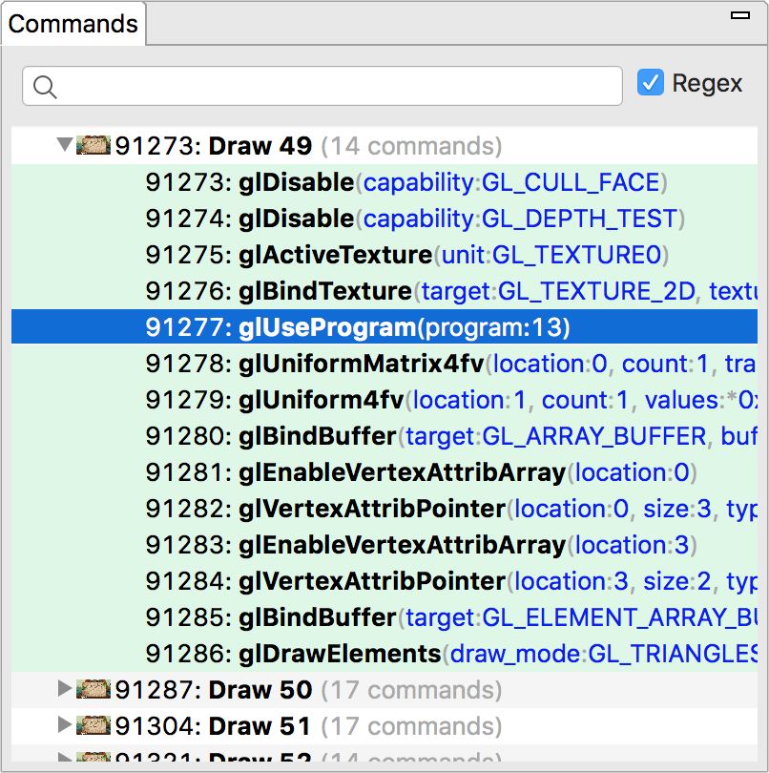Switch to the Commands tab
This screenshot has width=769, height=773.
click(73, 24)
